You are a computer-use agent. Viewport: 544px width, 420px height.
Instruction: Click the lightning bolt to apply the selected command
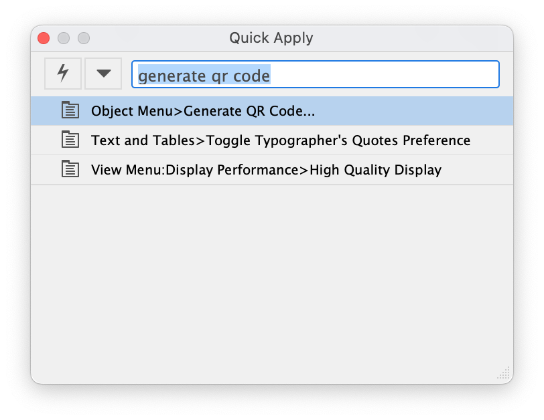(x=62, y=74)
